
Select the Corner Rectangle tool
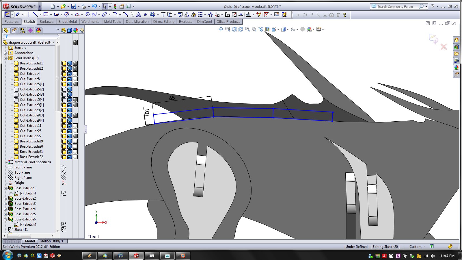(46, 14)
